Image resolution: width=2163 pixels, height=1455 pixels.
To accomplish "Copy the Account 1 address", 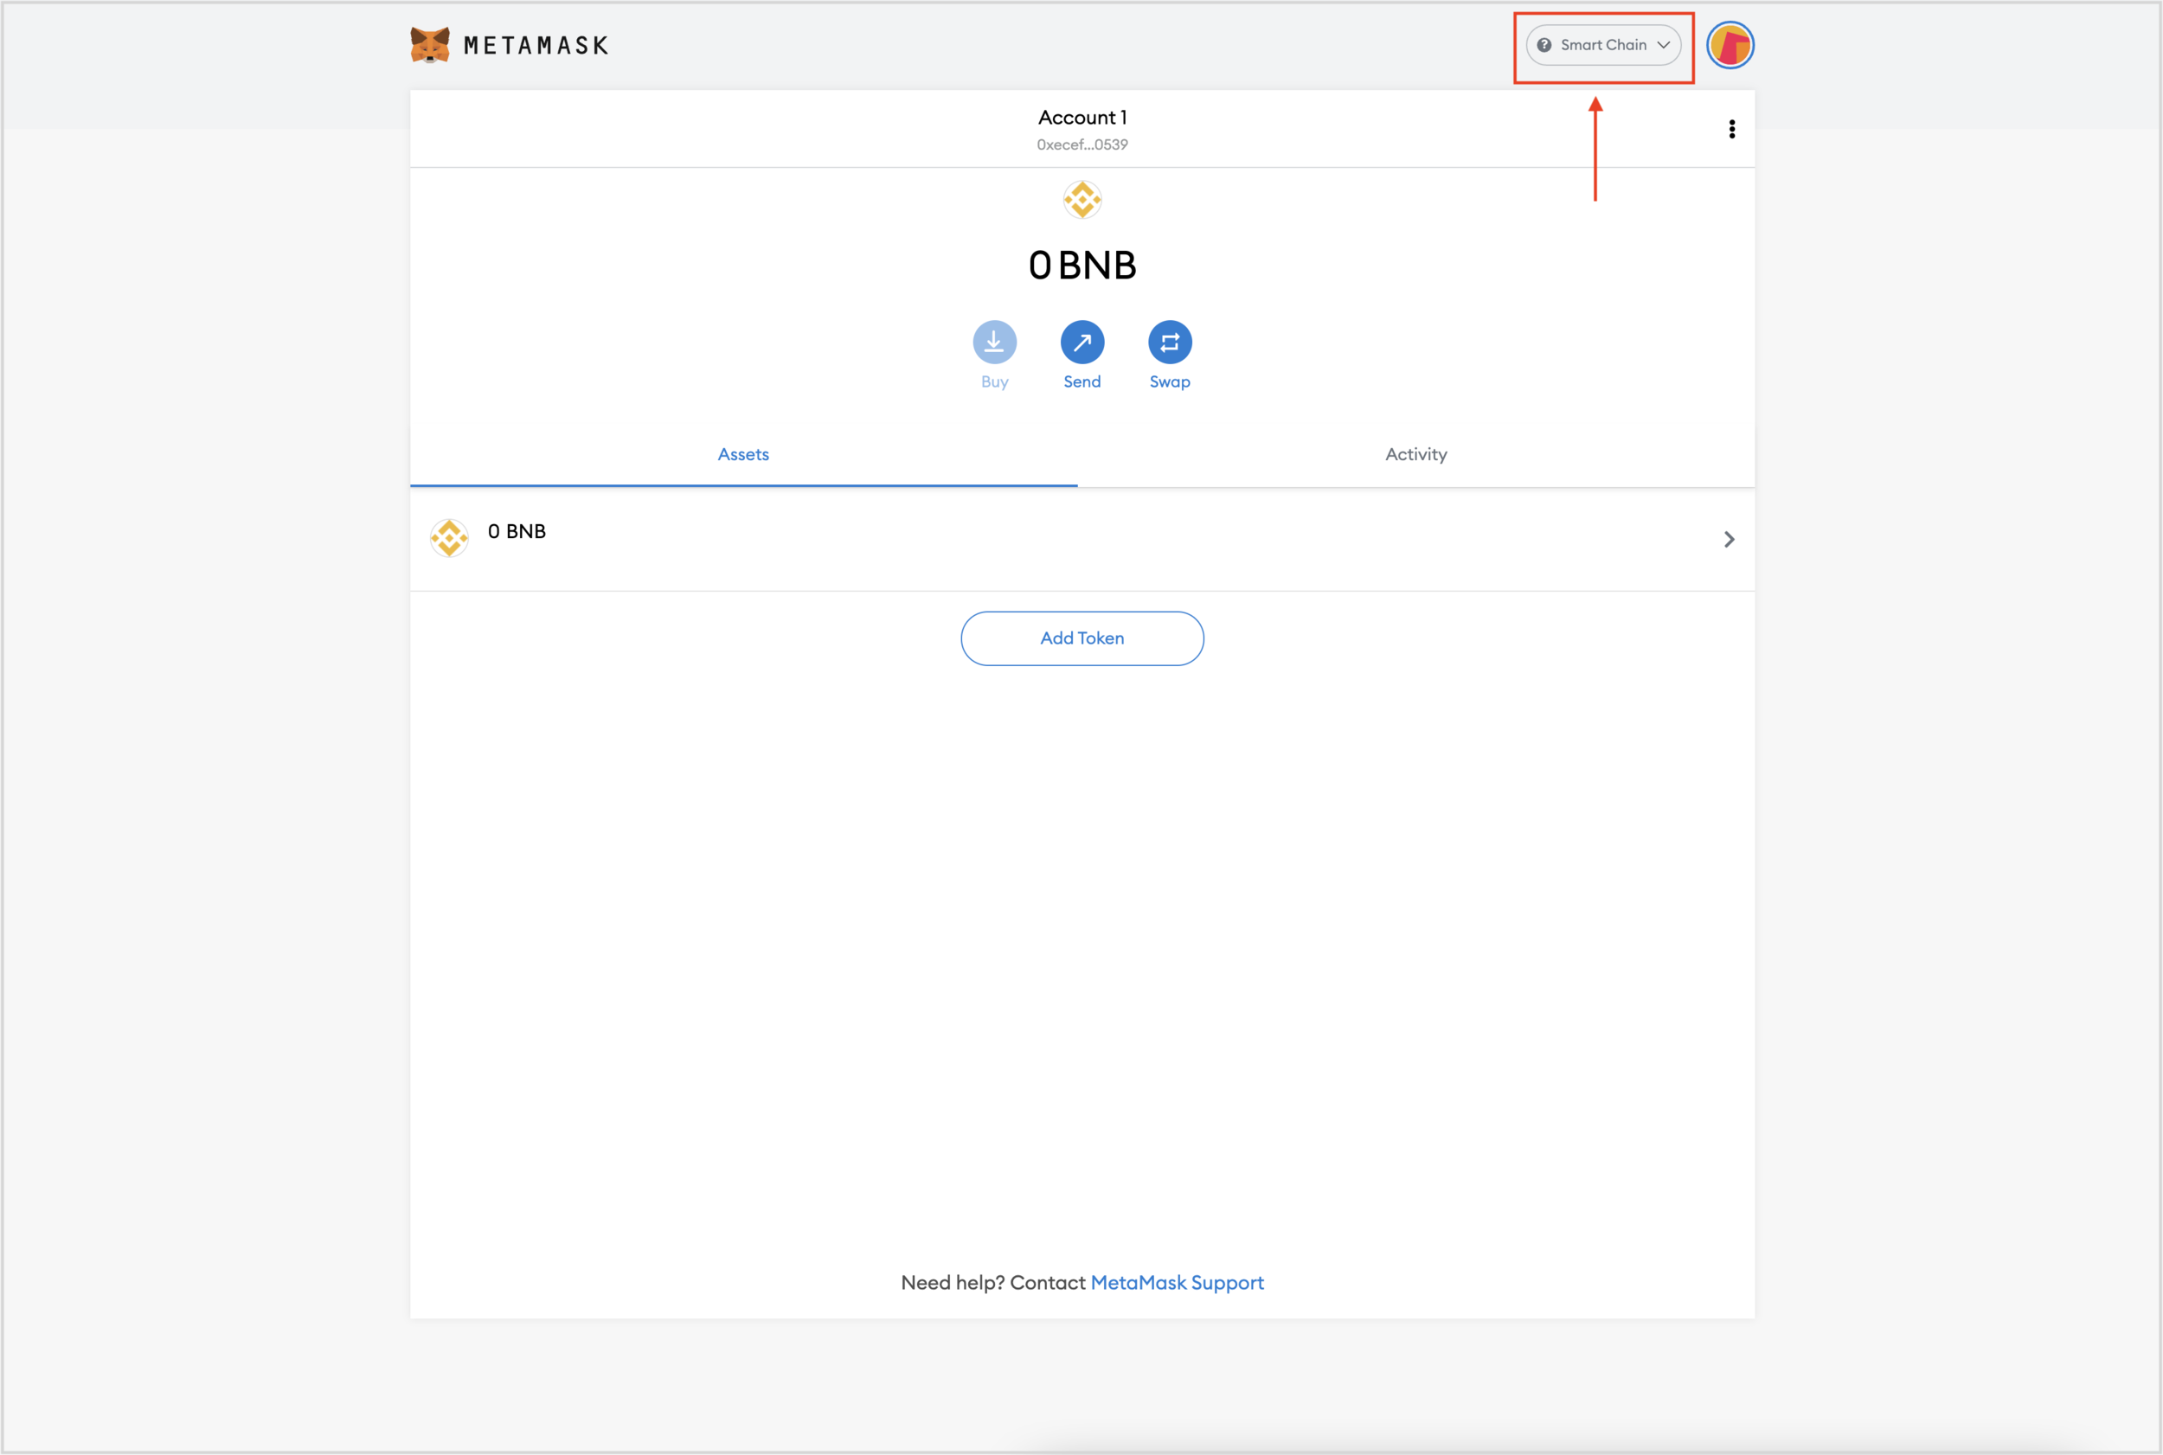I will [x=1082, y=129].
